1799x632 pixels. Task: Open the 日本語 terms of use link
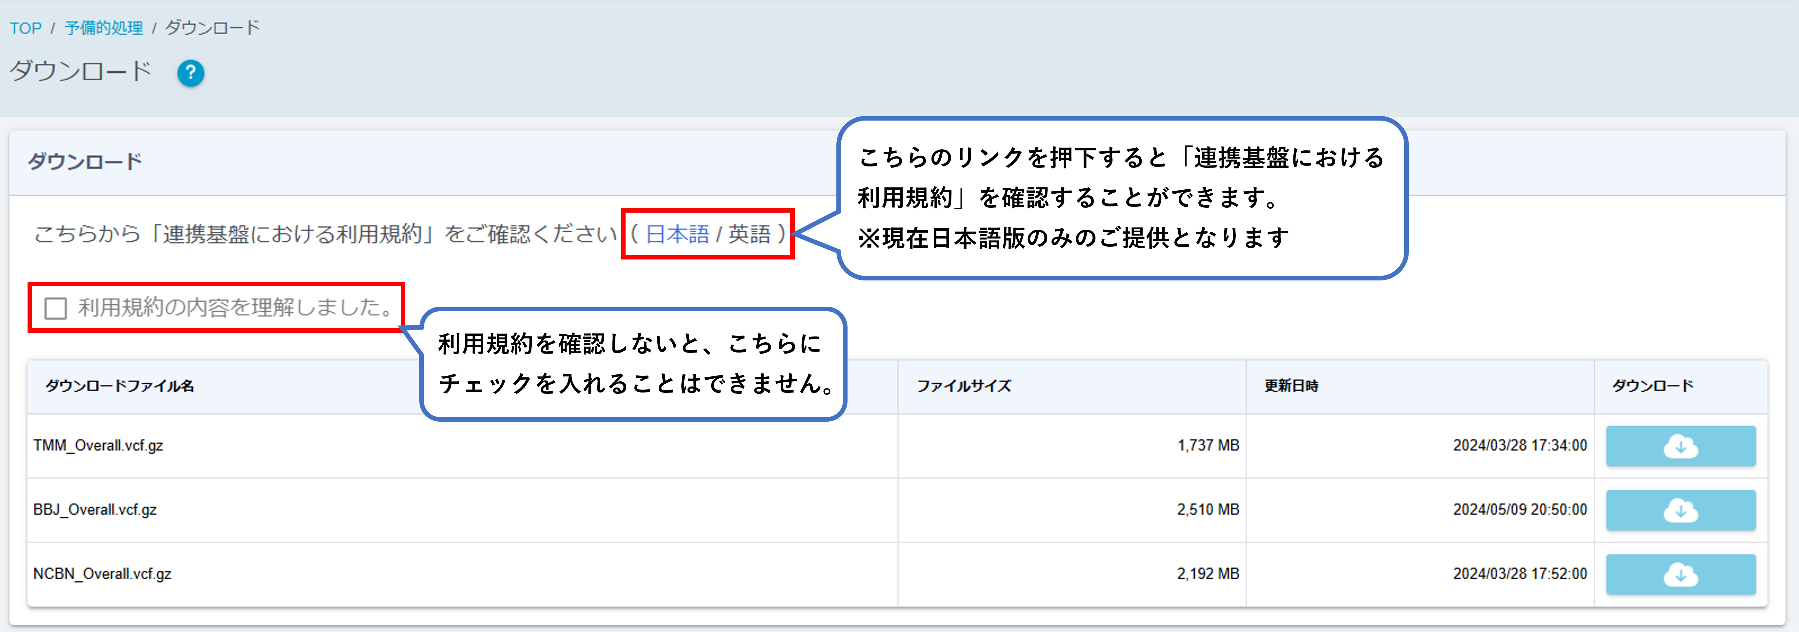click(677, 234)
